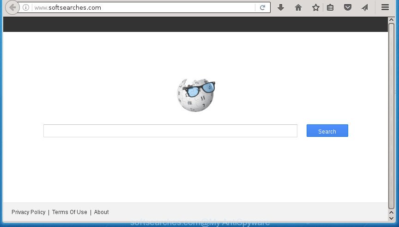399x227 pixels.
Task: Bookmark this page with the star icon
Action: pyautogui.click(x=316, y=8)
